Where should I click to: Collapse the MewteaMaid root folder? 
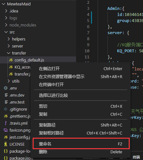click(x=3, y=4)
